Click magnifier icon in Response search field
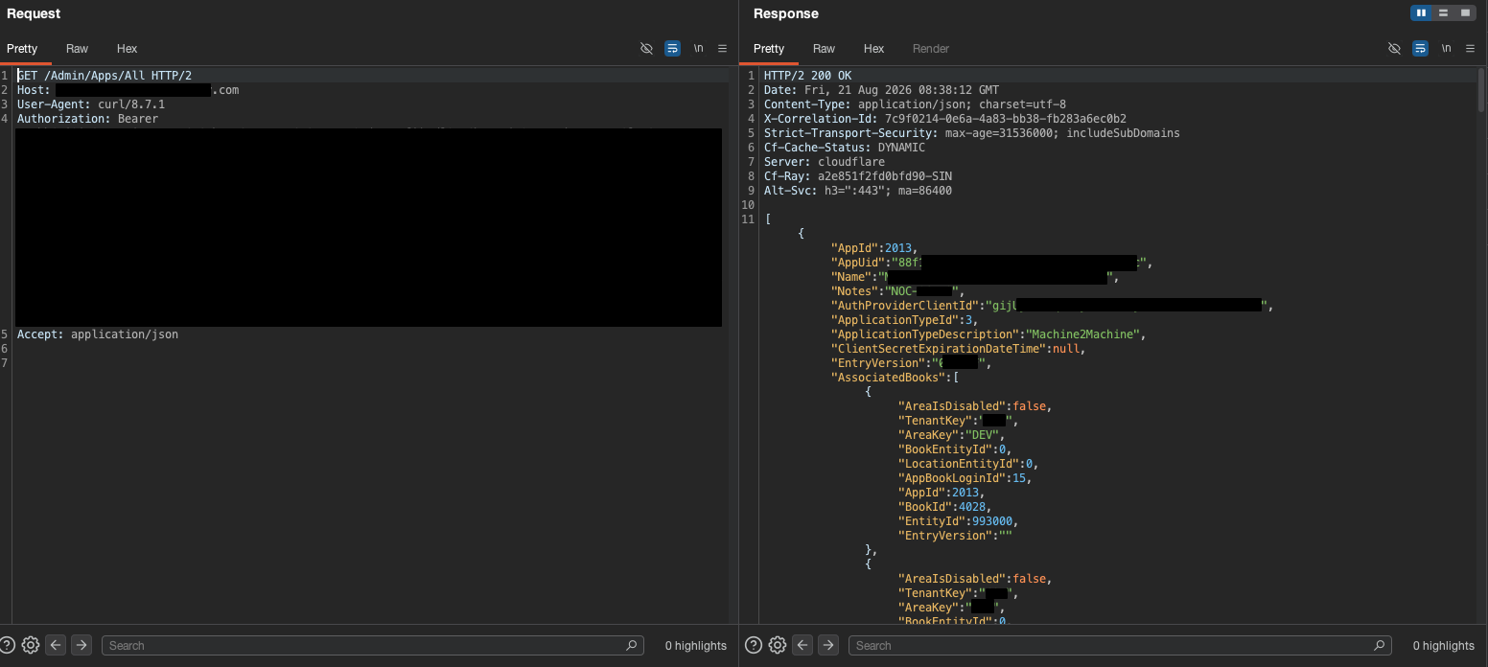The image size is (1488, 667). coord(1379,645)
